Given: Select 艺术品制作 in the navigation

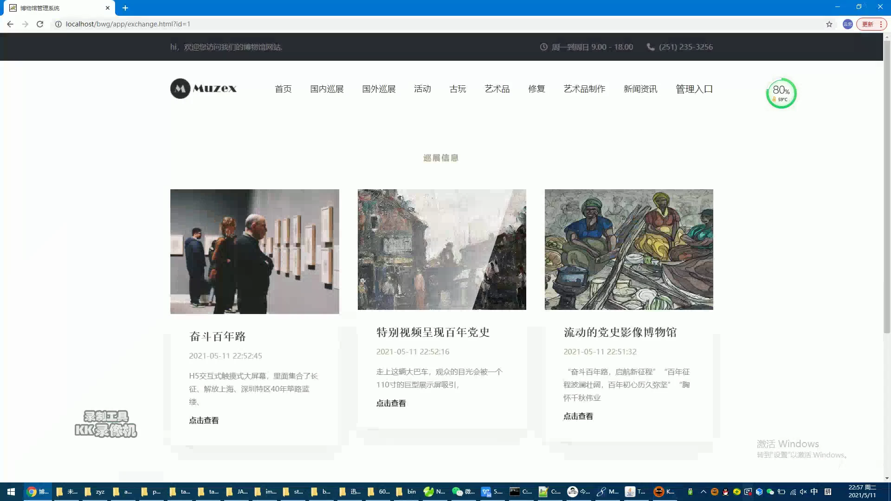Looking at the screenshot, I should [x=584, y=89].
